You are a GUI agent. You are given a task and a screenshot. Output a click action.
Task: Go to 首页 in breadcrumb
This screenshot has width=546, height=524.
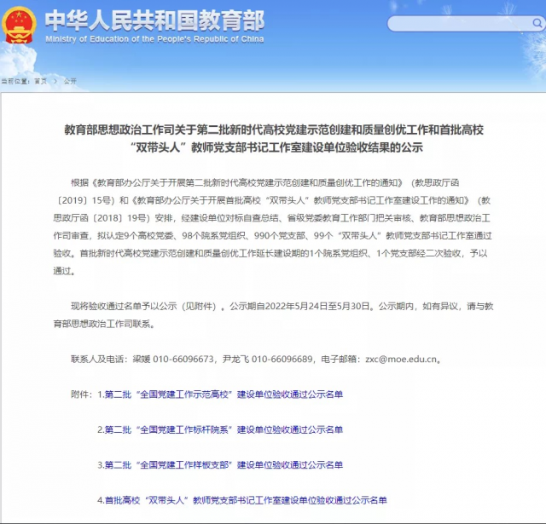[x=40, y=81]
